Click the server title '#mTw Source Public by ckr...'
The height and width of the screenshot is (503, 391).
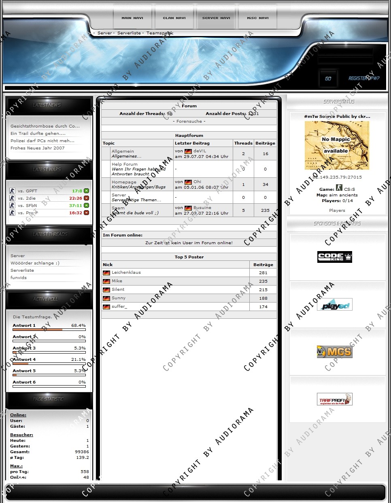[337, 116]
